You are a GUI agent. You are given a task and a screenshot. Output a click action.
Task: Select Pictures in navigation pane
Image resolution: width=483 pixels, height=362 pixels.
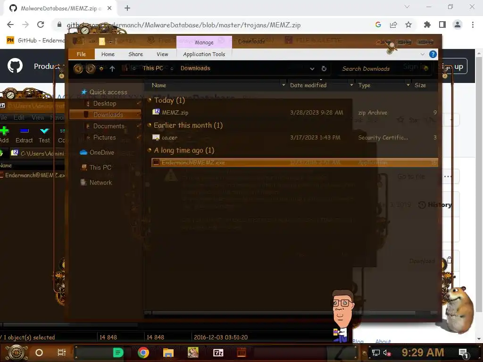[104, 137]
